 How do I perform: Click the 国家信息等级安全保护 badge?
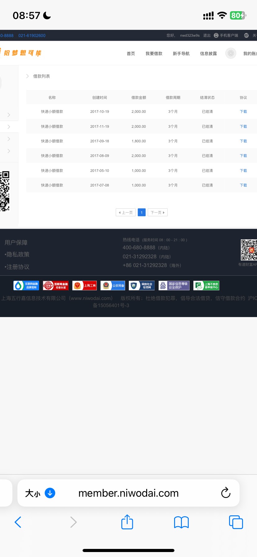click(174, 285)
